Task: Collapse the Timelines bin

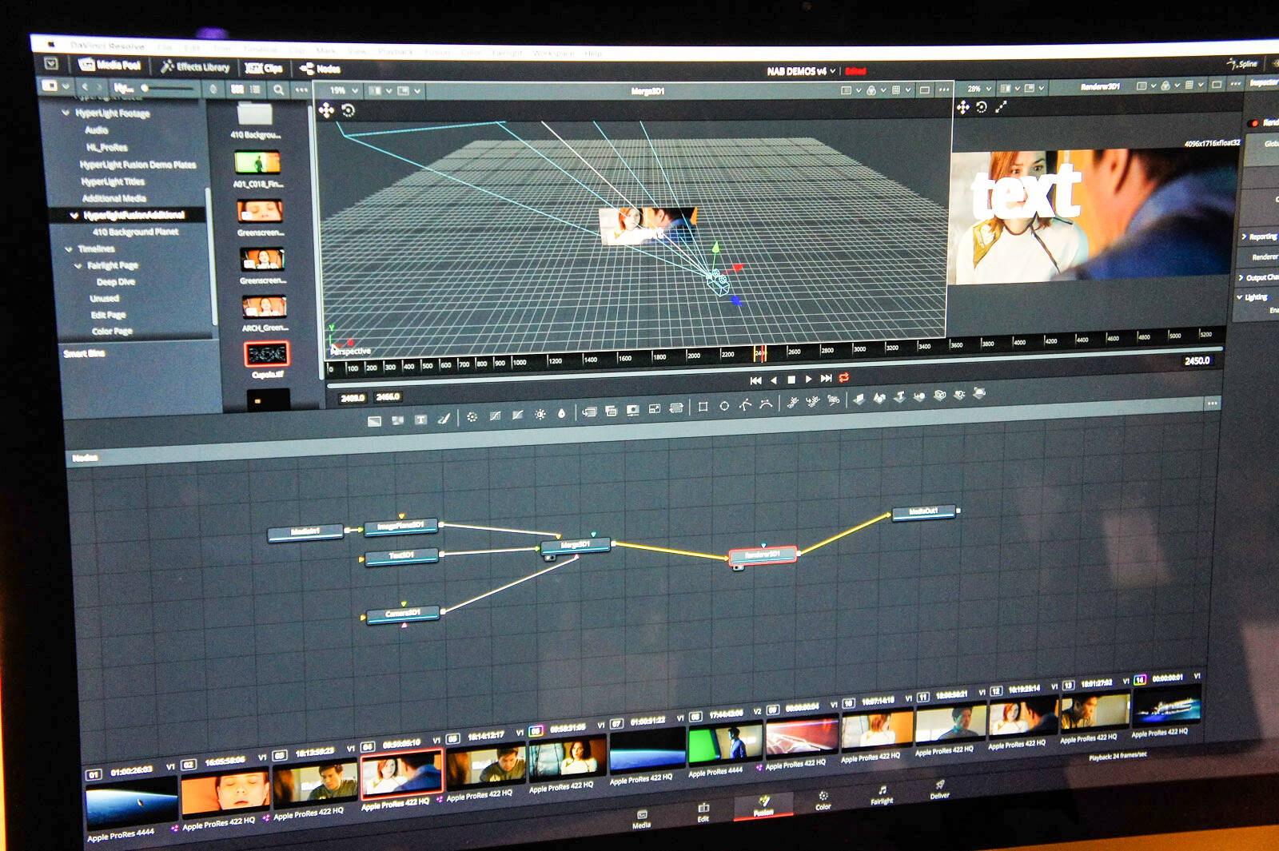Action: pyautogui.click(x=69, y=249)
